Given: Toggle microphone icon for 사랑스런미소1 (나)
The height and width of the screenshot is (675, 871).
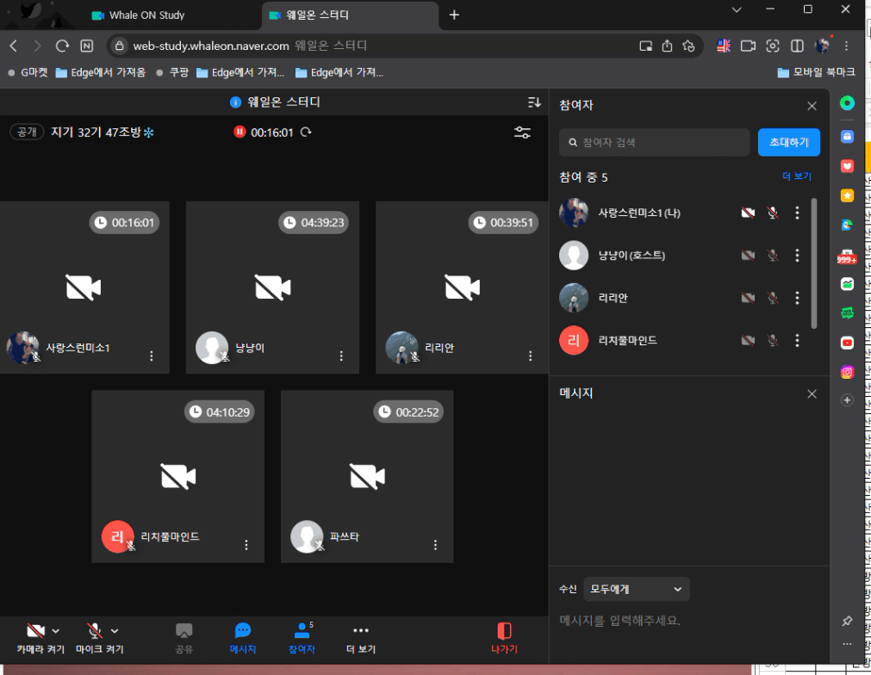Looking at the screenshot, I should pyautogui.click(x=772, y=213).
